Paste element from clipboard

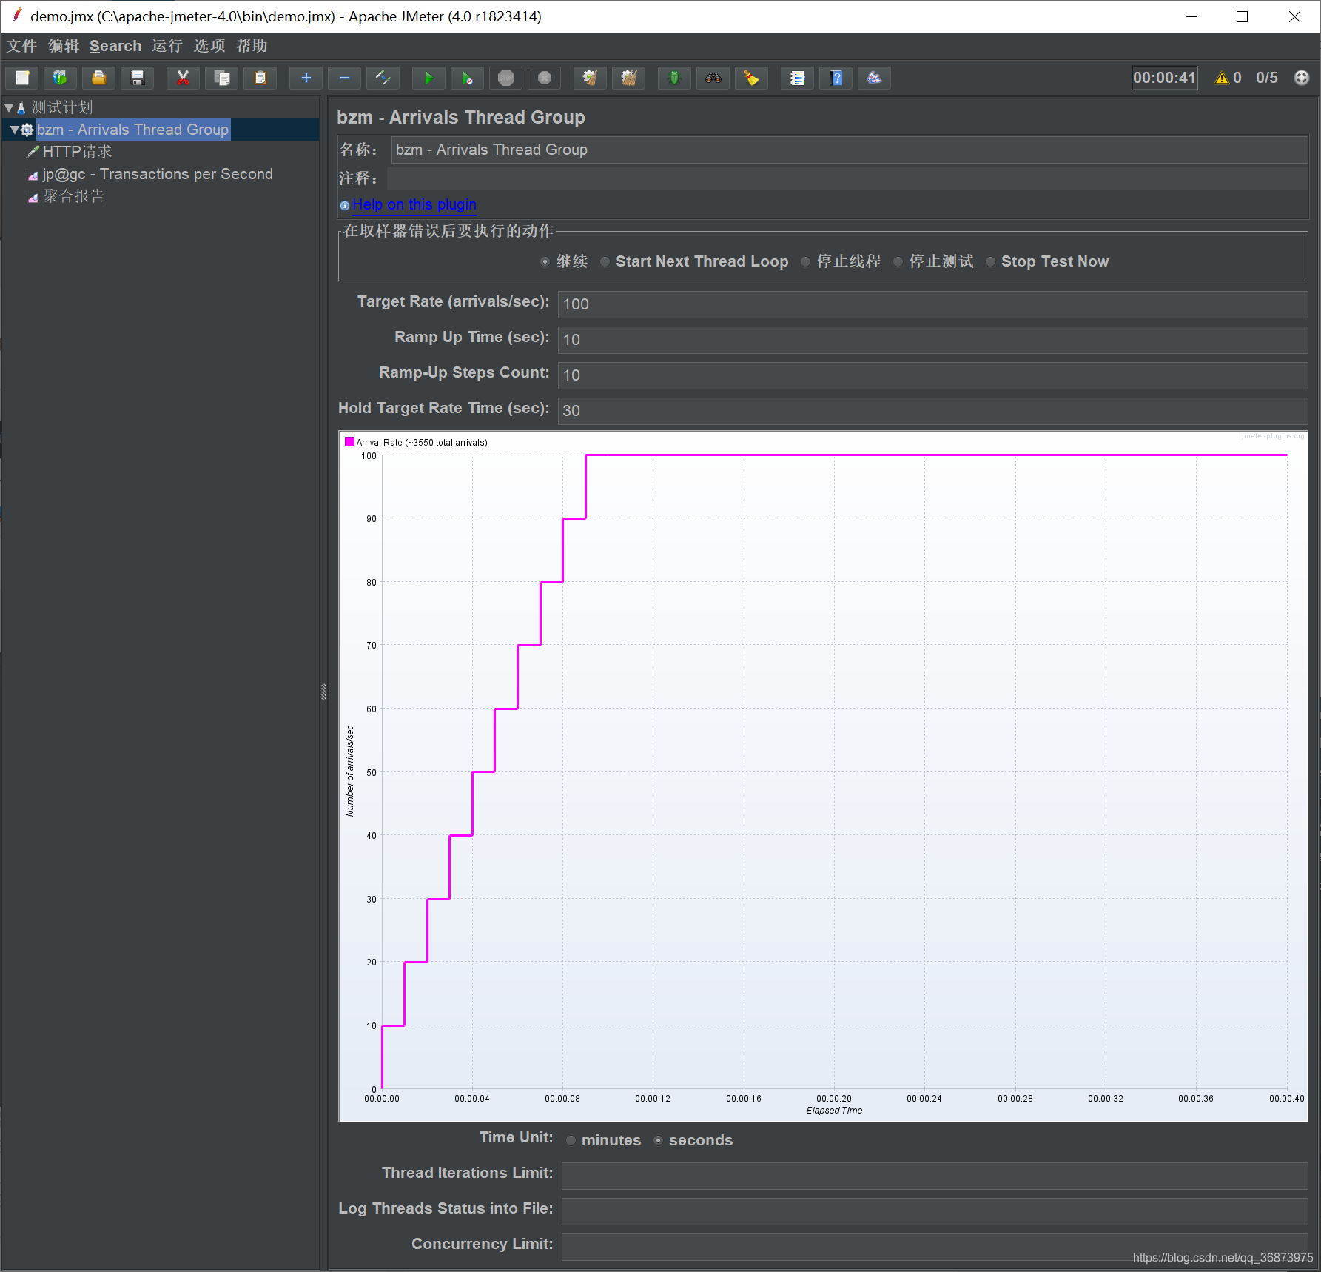pos(260,78)
